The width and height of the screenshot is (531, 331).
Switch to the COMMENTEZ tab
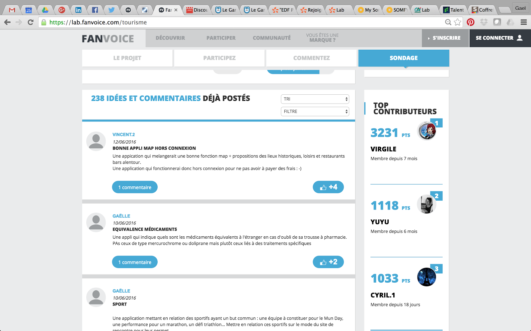(x=311, y=58)
